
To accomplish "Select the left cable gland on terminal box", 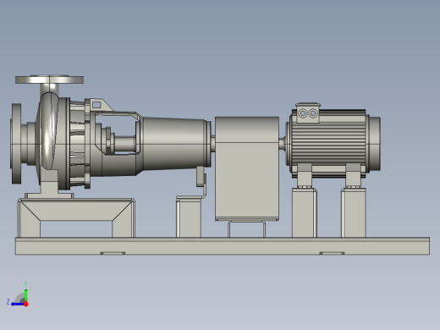I will (303, 113).
